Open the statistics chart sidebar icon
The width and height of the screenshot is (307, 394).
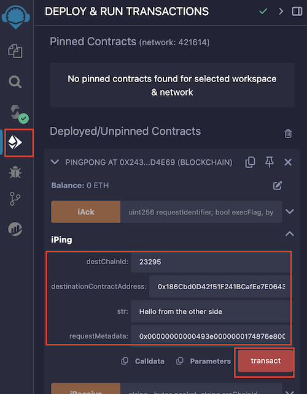pos(15,229)
